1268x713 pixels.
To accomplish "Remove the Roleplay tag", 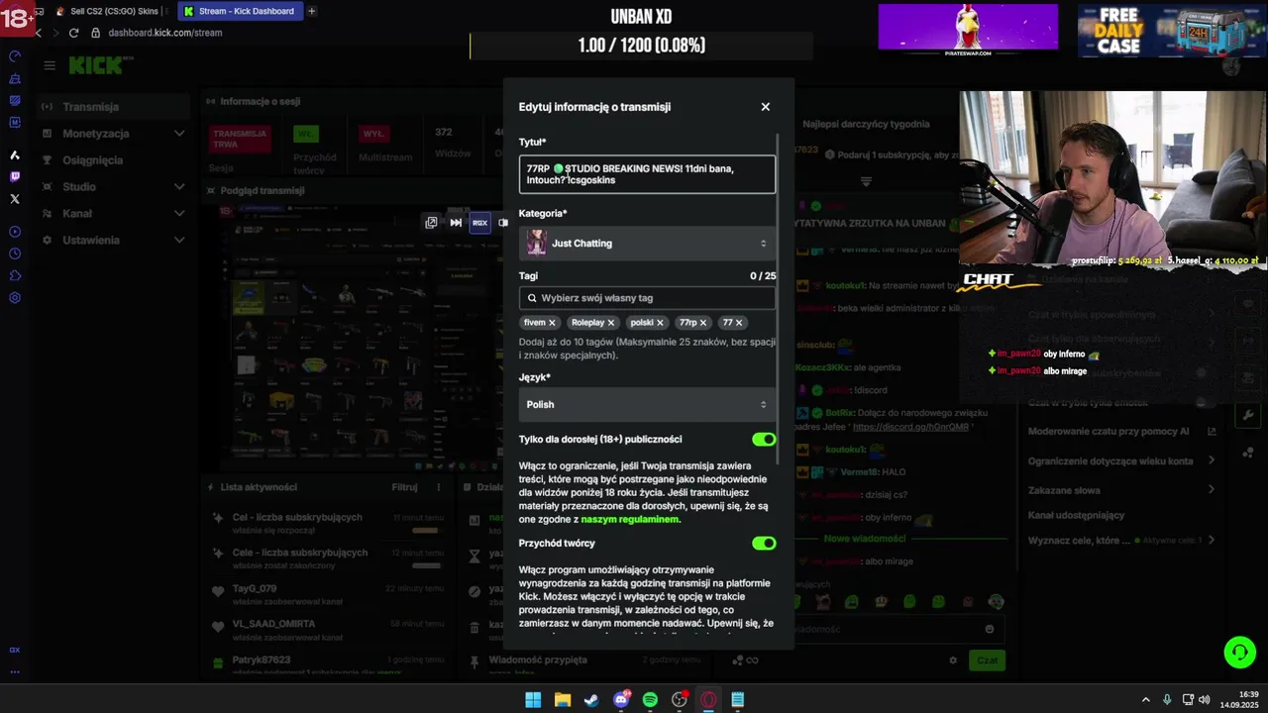I will [x=611, y=323].
